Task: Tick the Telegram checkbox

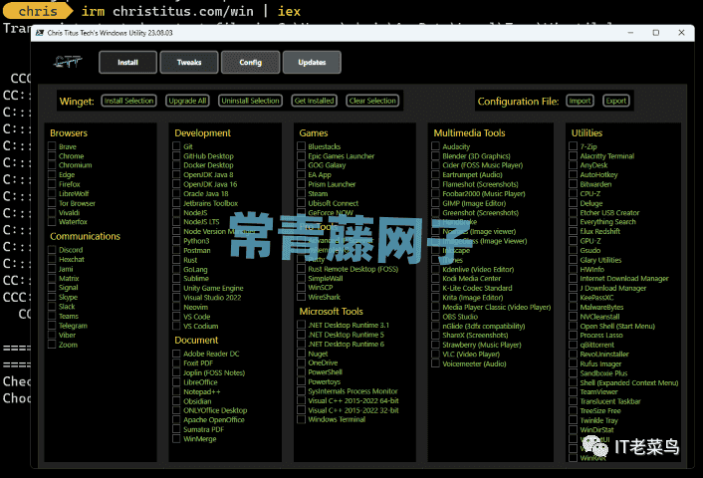Action: pyautogui.click(x=52, y=325)
